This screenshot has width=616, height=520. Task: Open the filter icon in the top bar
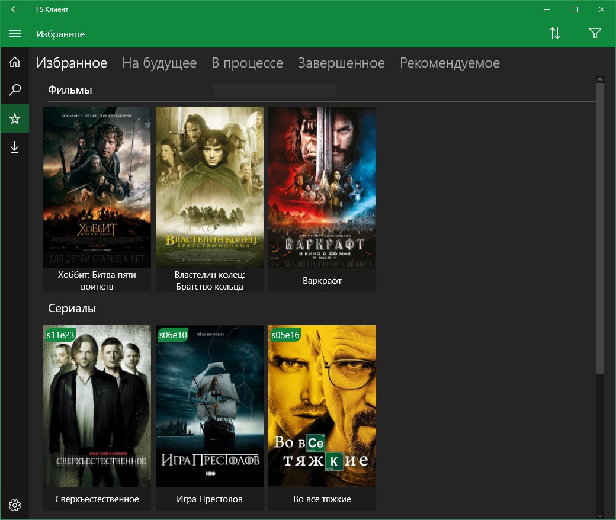[x=595, y=34]
